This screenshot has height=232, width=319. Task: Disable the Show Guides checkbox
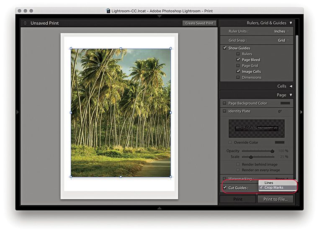click(225, 48)
